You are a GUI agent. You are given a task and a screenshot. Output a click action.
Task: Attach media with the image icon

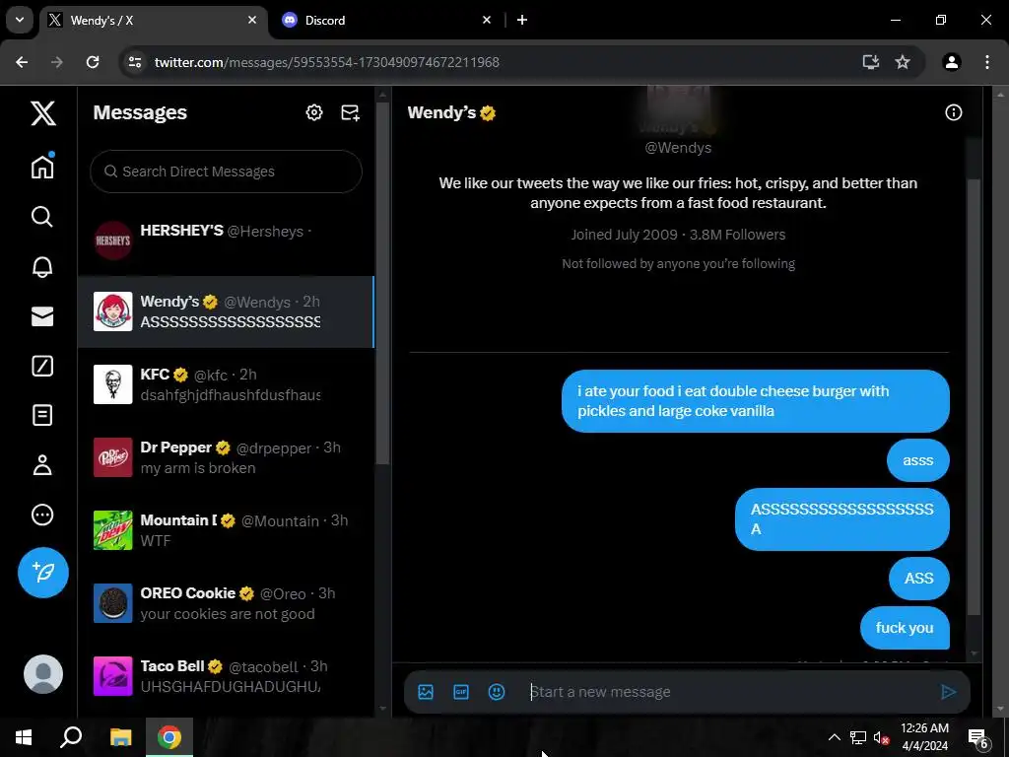[x=426, y=692]
